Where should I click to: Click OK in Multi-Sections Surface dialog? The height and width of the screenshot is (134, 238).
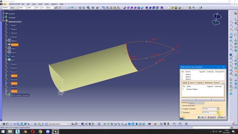click(x=202, y=117)
